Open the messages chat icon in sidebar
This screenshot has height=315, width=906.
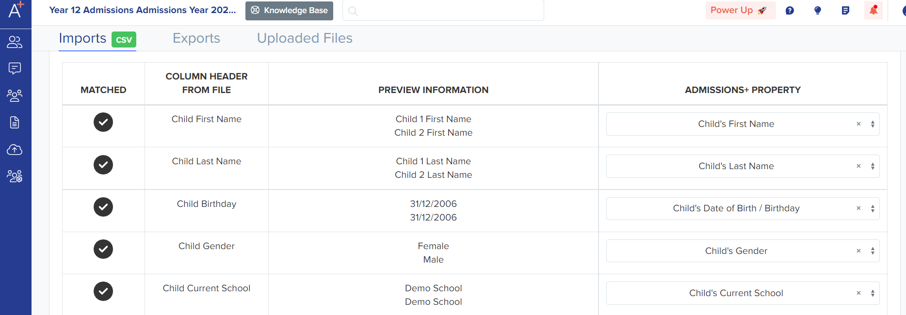(x=15, y=68)
